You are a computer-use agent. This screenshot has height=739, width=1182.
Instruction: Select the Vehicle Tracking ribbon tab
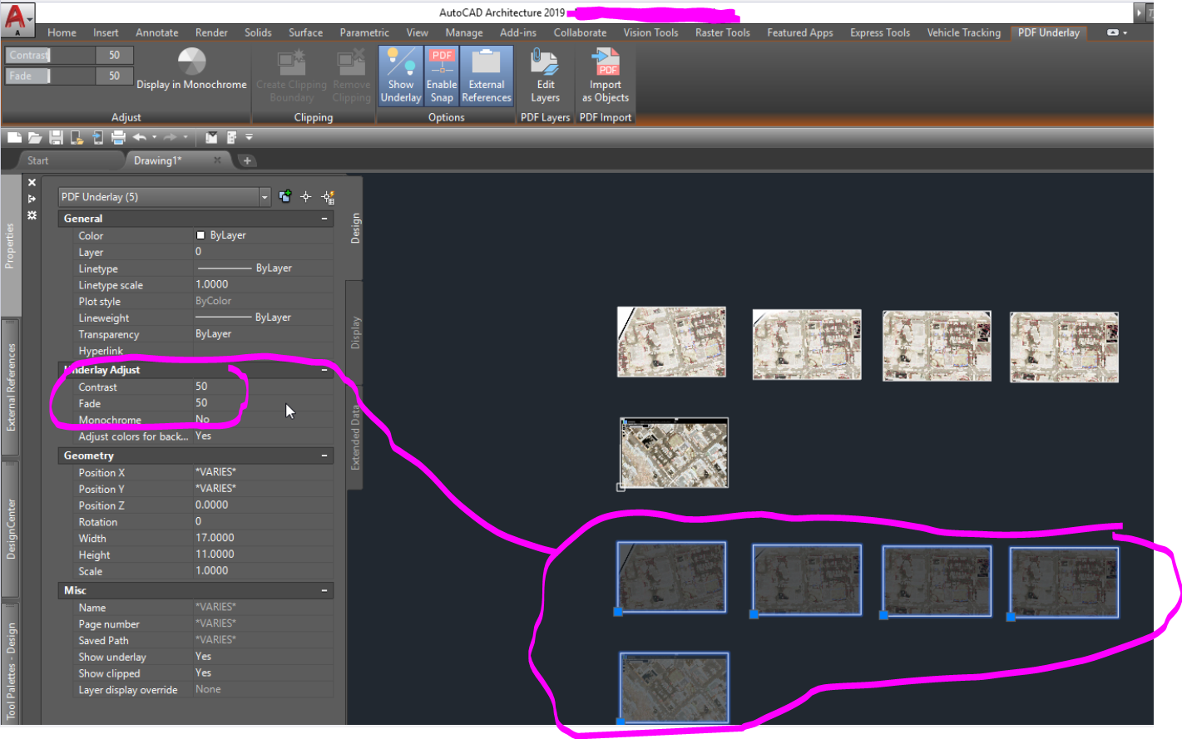click(x=964, y=32)
